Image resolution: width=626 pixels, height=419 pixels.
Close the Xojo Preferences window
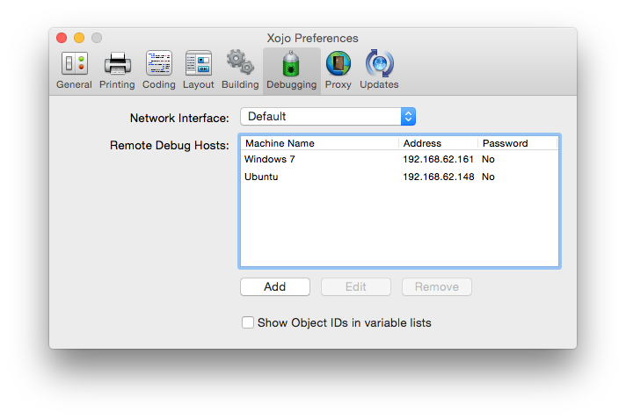click(x=62, y=38)
